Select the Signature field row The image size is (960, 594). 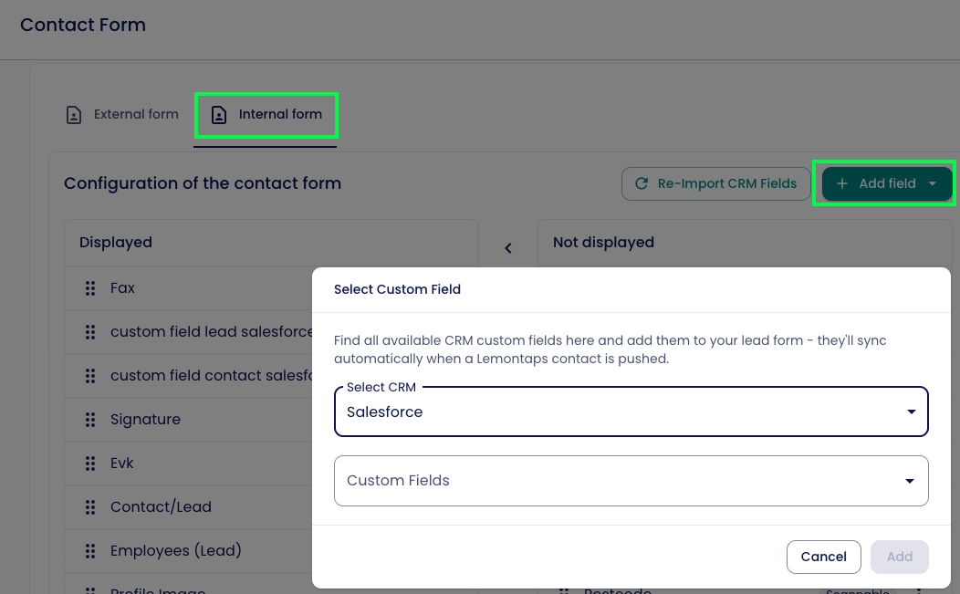(x=201, y=420)
